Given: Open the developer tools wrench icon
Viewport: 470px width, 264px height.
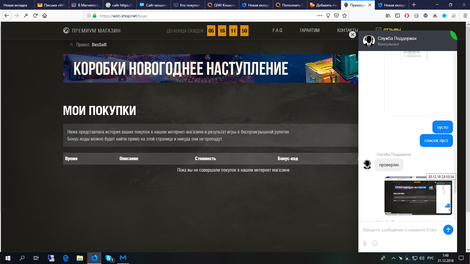Looking at the screenshot, I should (26, 16).
